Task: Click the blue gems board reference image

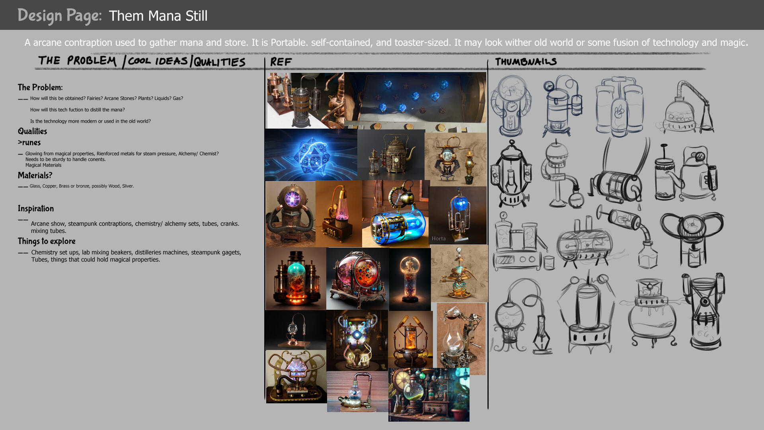Action: pos(415,100)
